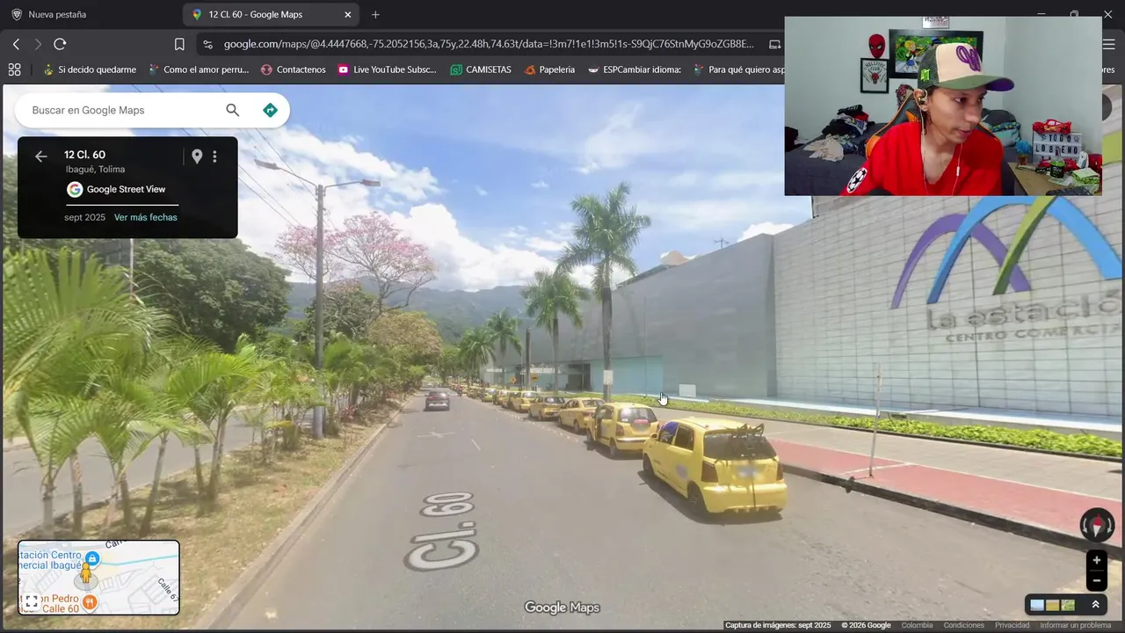Switch to the Nueva pestaña tab

[x=57, y=15]
